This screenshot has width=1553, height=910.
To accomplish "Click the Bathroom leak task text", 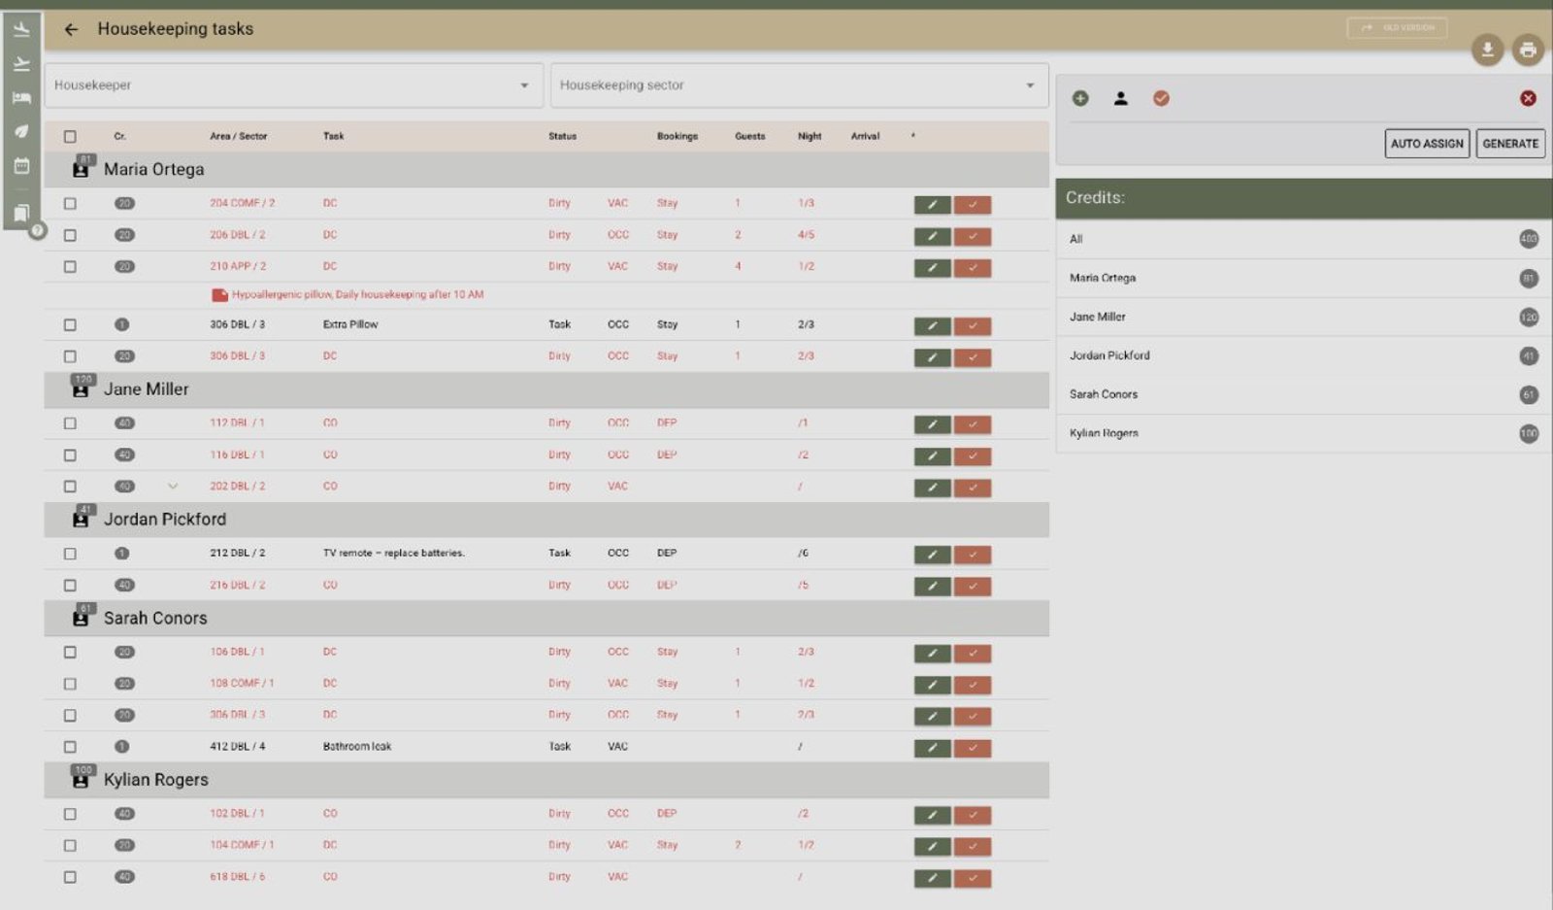I will coord(357,747).
